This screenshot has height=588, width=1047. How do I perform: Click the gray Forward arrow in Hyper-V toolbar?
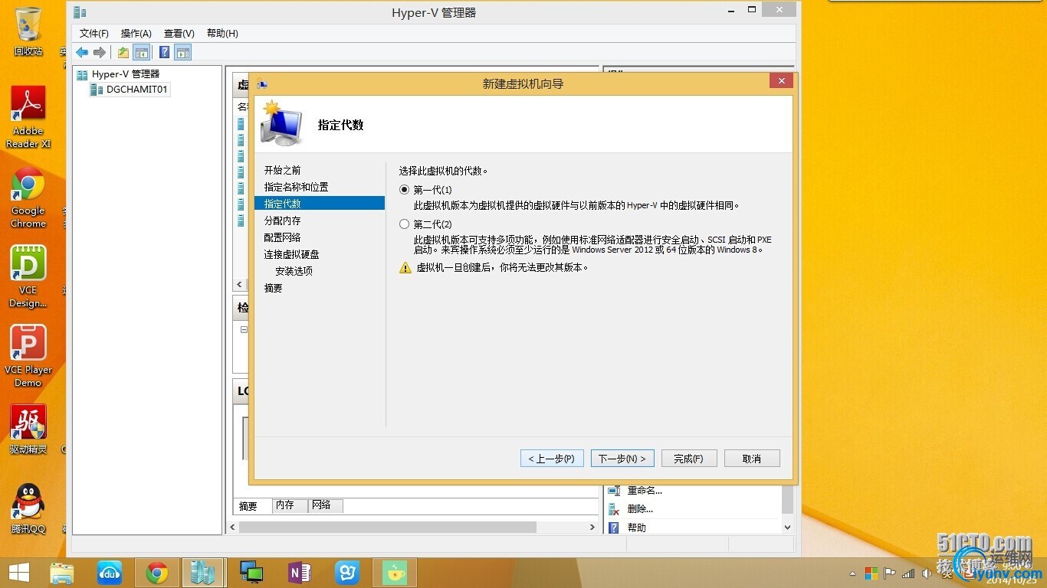(x=100, y=52)
